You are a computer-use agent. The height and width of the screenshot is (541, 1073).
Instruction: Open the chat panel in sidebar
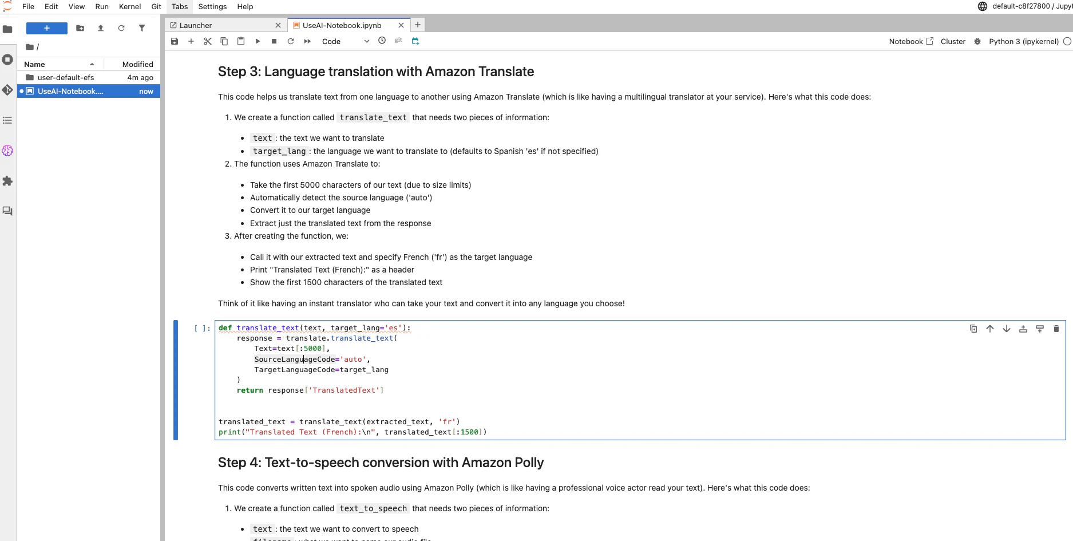7,211
